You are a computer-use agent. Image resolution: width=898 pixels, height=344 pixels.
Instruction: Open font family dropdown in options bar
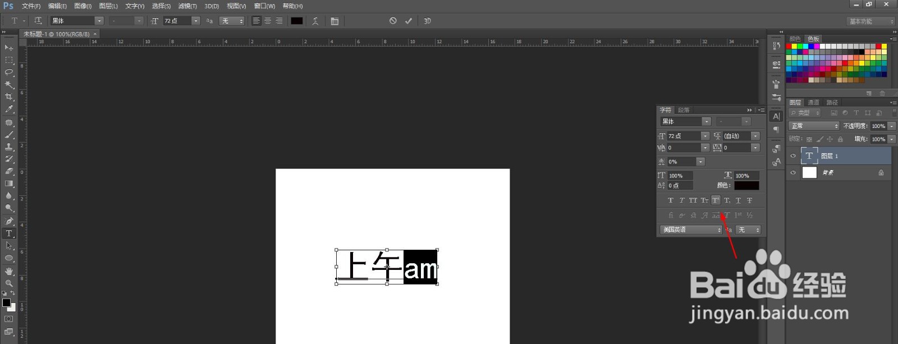pos(99,21)
